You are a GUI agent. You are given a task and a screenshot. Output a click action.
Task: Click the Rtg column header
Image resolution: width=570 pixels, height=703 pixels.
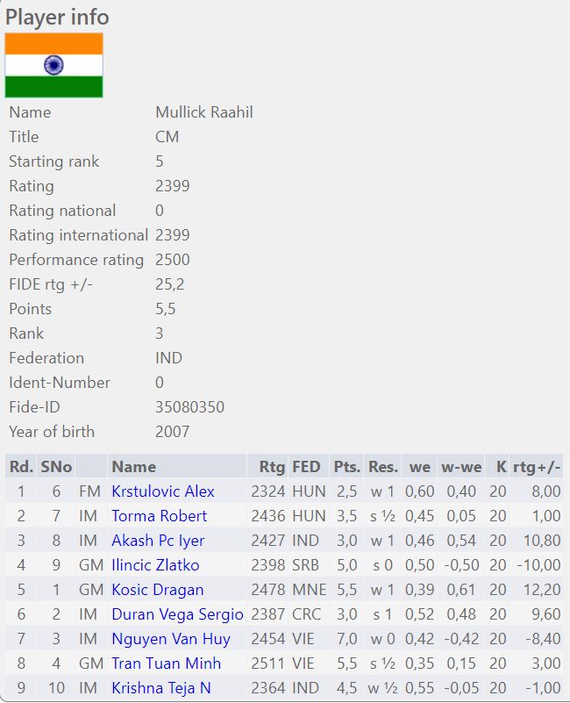click(272, 467)
